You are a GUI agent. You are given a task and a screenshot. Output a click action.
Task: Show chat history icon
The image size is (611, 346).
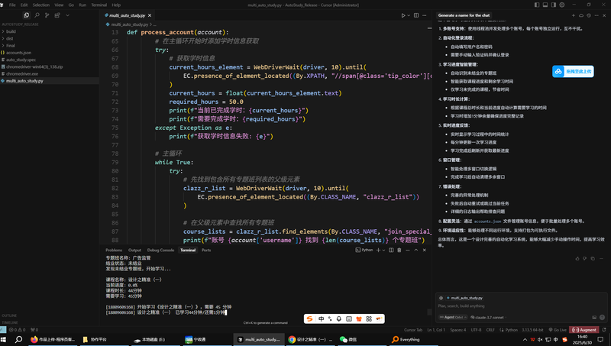coord(589,15)
